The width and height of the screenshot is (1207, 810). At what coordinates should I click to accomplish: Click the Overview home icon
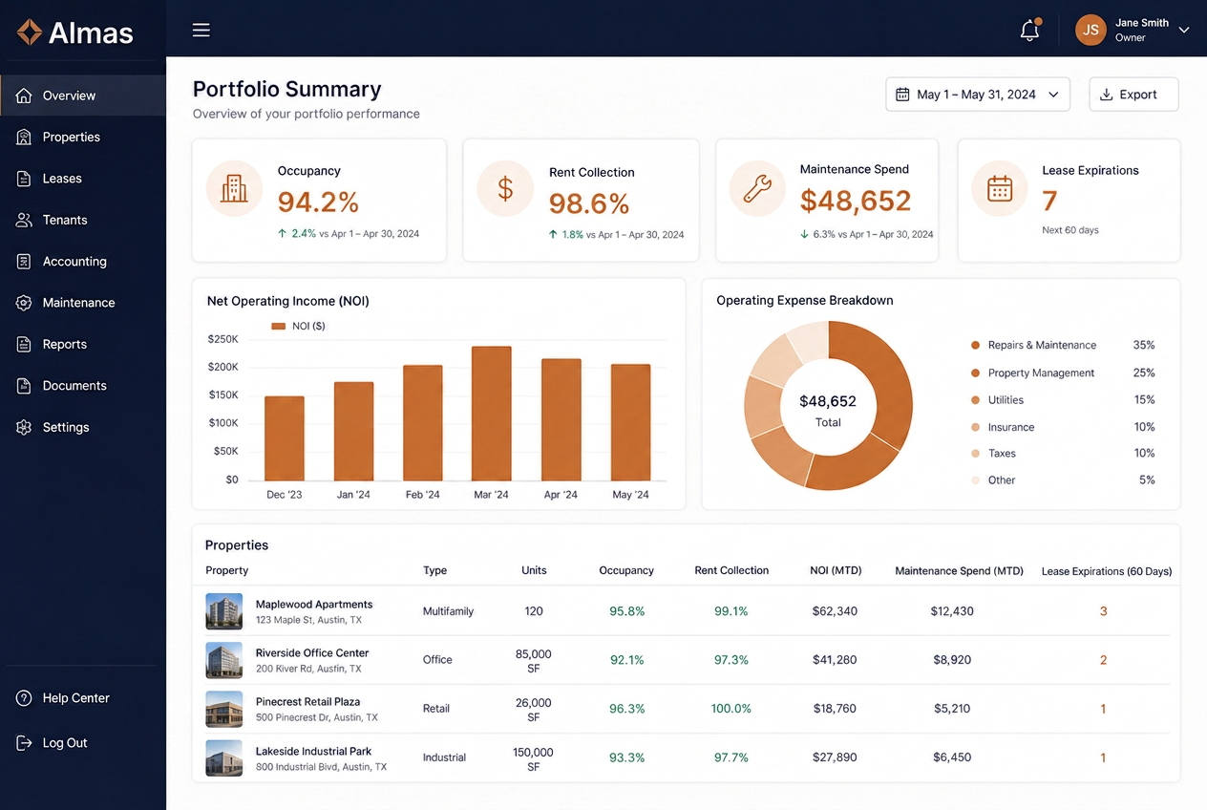pos(24,96)
